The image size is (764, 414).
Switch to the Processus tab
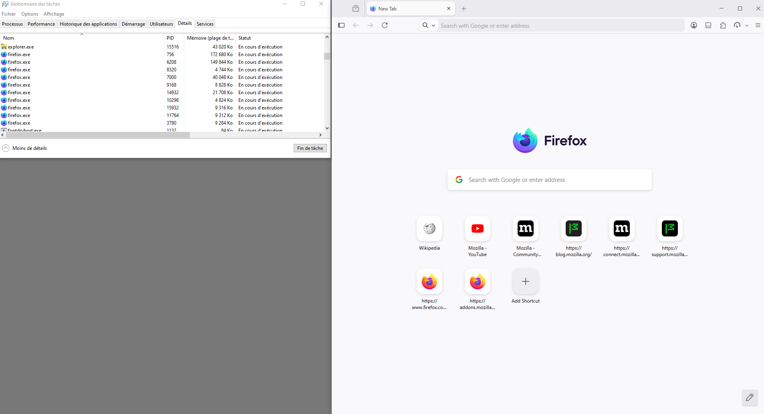pyautogui.click(x=12, y=24)
